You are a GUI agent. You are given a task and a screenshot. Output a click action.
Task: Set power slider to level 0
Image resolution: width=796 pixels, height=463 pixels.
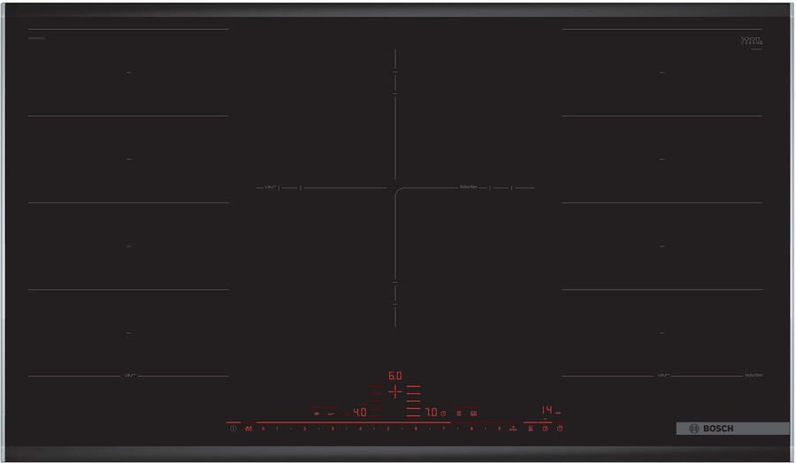263,429
